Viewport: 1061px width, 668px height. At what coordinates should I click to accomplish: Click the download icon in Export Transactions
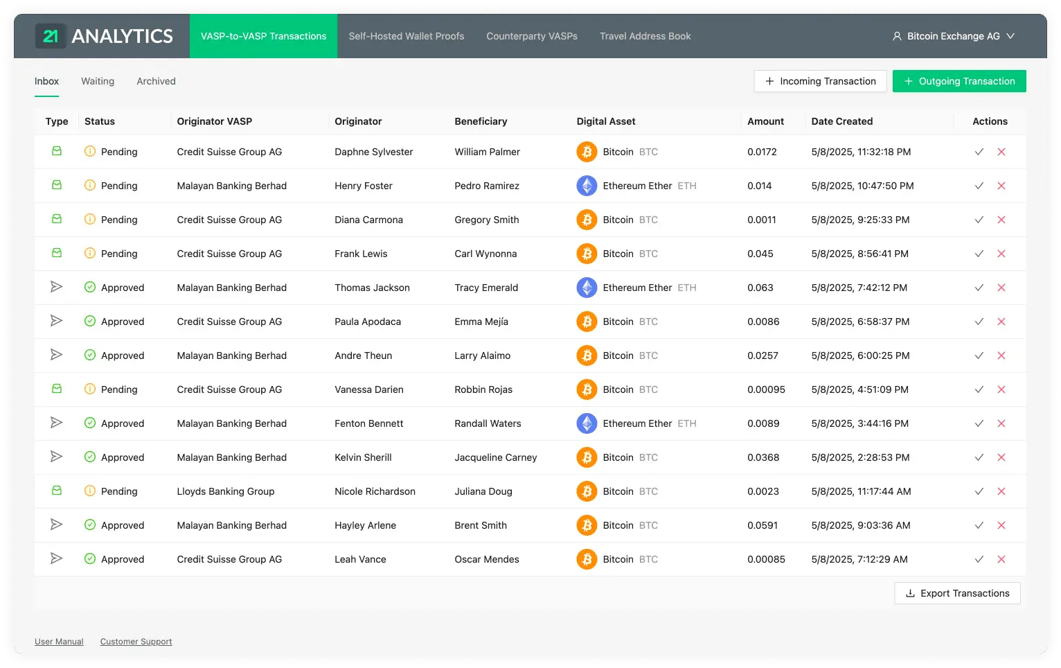[909, 593]
